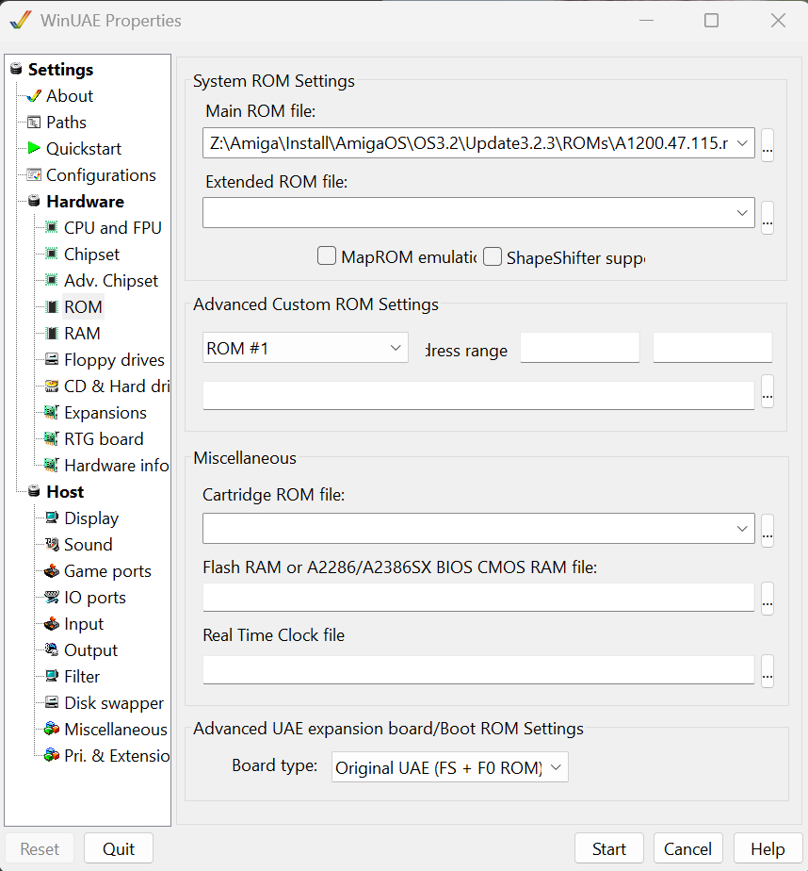The height and width of the screenshot is (871, 808).
Task: Open the Main ROM file dropdown
Action: coord(742,143)
